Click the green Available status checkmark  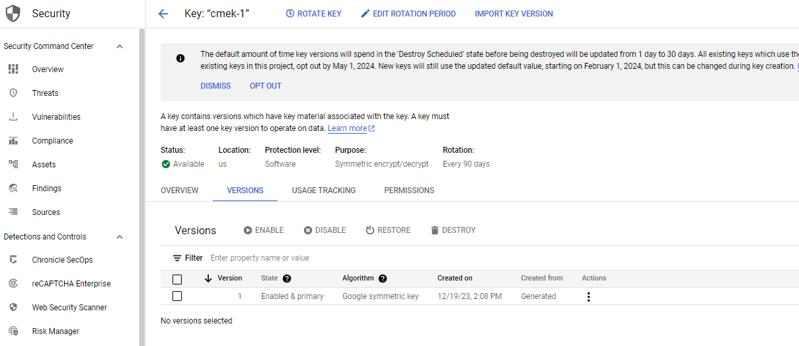[x=166, y=164]
